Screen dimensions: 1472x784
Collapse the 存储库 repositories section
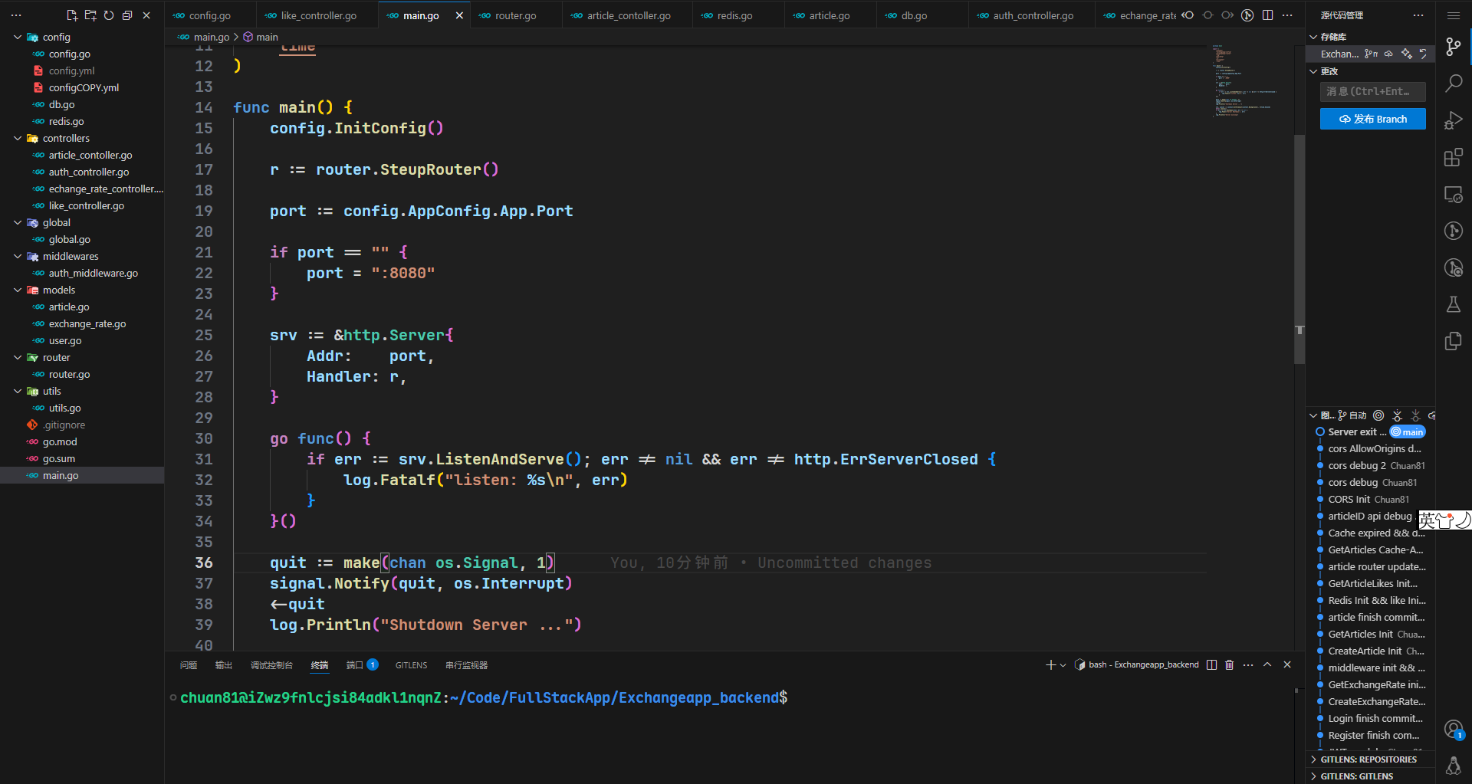pyautogui.click(x=1313, y=37)
